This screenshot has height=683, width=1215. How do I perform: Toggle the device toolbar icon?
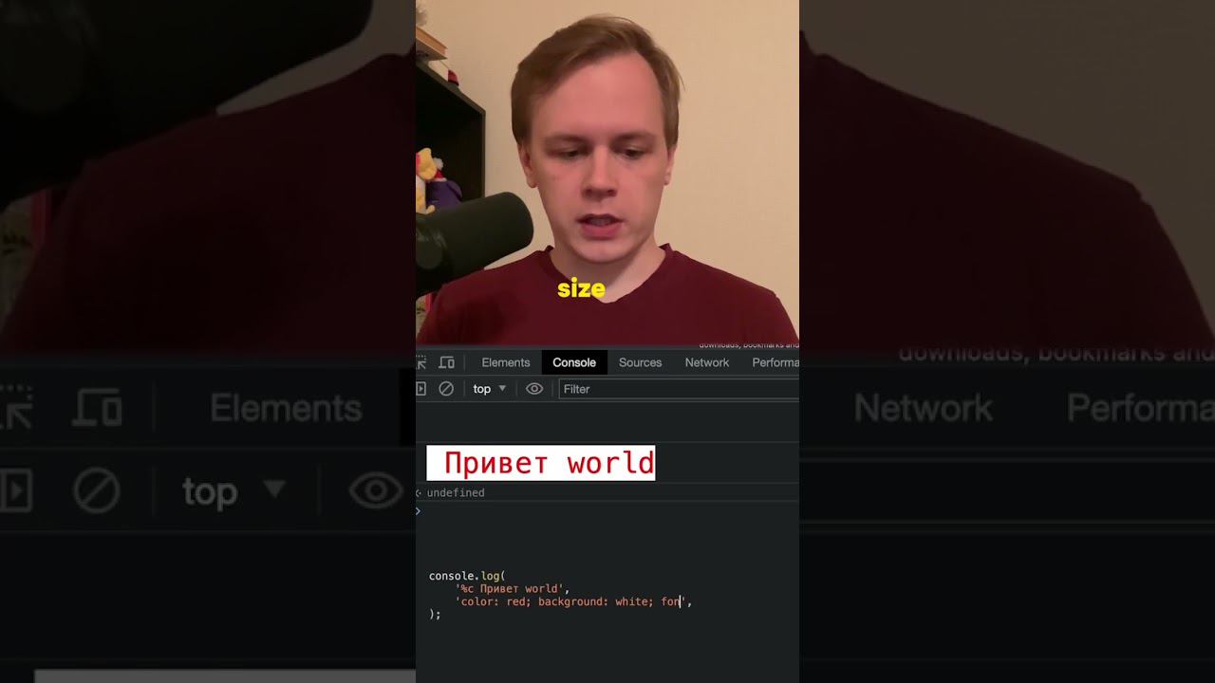coord(446,362)
